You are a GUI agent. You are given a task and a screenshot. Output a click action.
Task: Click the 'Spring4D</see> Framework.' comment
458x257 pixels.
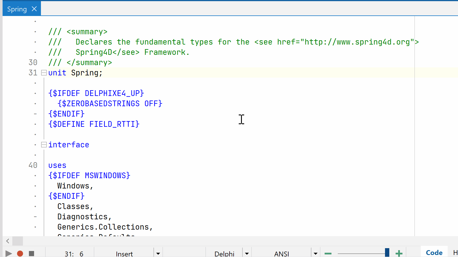(x=133, y=52)
